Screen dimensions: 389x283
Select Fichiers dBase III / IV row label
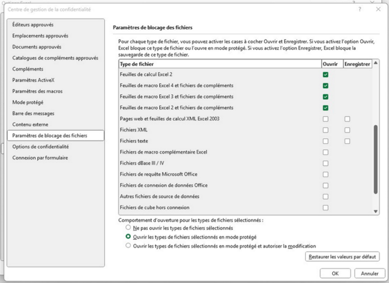coord(142,163)
